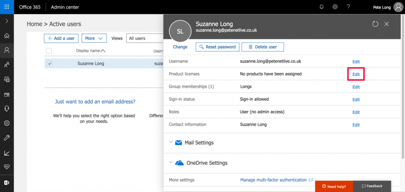Open the help question mark icon
Image resolution: width=405 pixels, height=192 pixels.
(x=349, y=7)
